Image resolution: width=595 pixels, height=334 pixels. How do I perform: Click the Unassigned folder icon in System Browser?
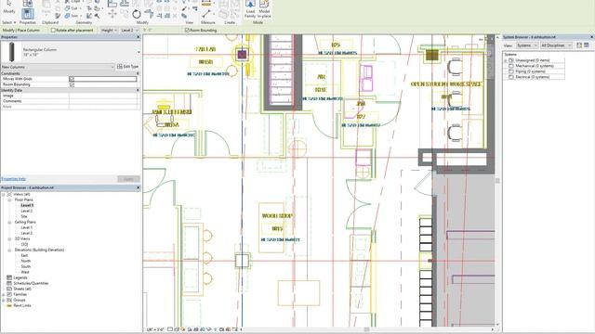tap(511, 60)
